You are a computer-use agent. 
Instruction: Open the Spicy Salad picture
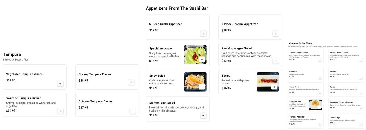(x=195, y=82)
